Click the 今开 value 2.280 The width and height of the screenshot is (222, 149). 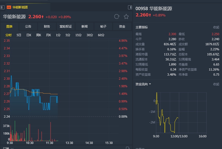[x=172, y=39]
